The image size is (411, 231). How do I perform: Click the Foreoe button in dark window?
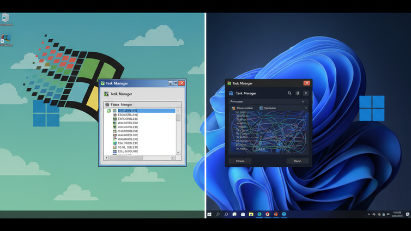click(x=240, y=161)
